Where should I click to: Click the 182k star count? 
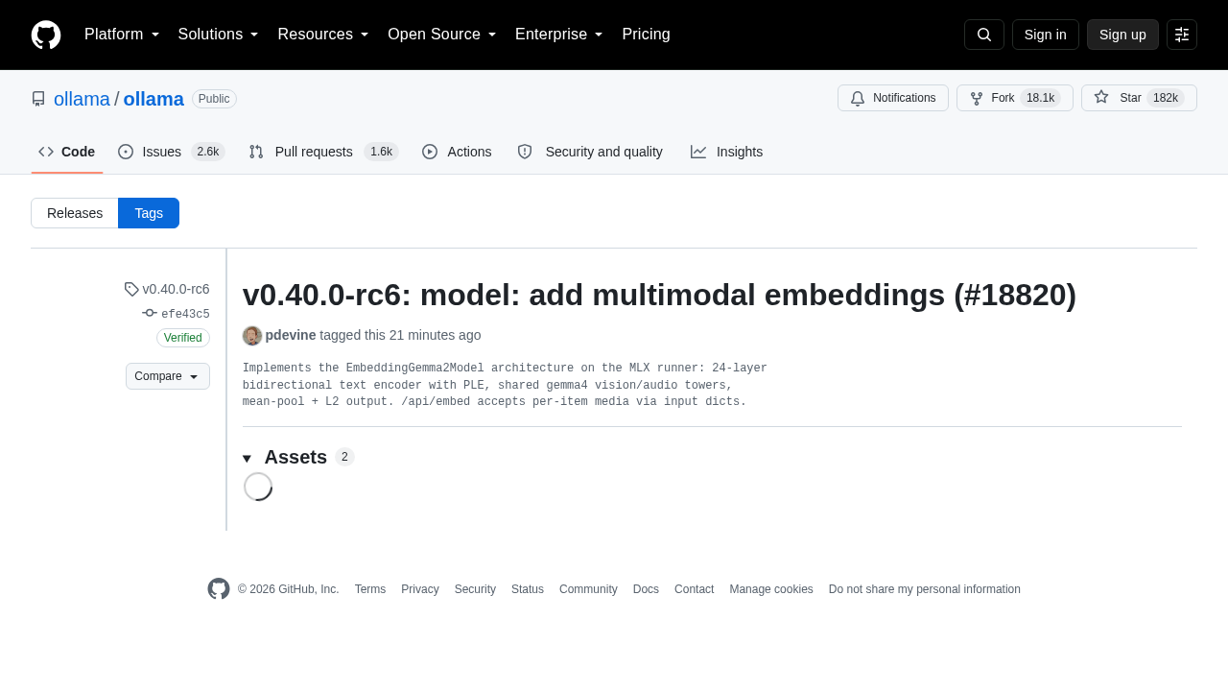pos(1166,98)
